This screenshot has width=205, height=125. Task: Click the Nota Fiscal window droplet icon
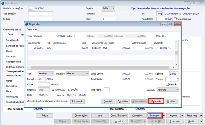(3, 3)
